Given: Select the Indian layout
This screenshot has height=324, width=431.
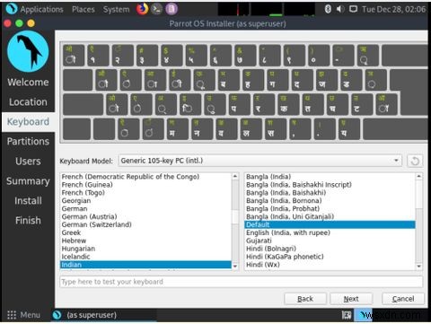Looking at the screenshot, I should tap(145, 265).
